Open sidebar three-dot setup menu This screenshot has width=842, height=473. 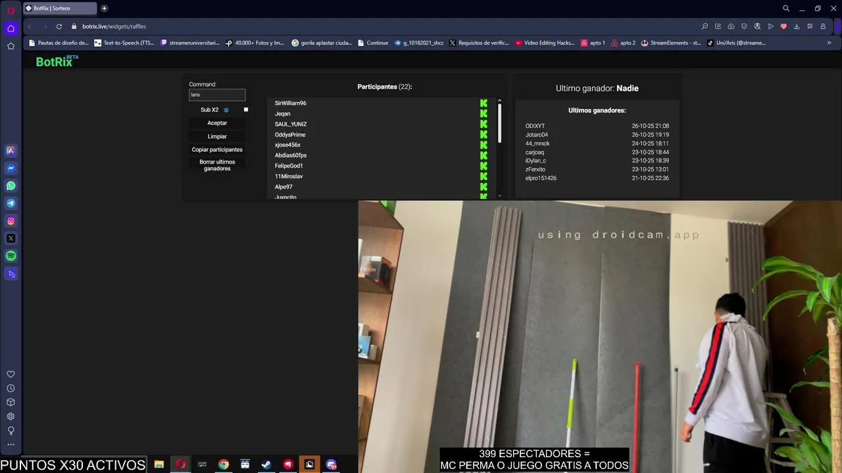[11, 445]
